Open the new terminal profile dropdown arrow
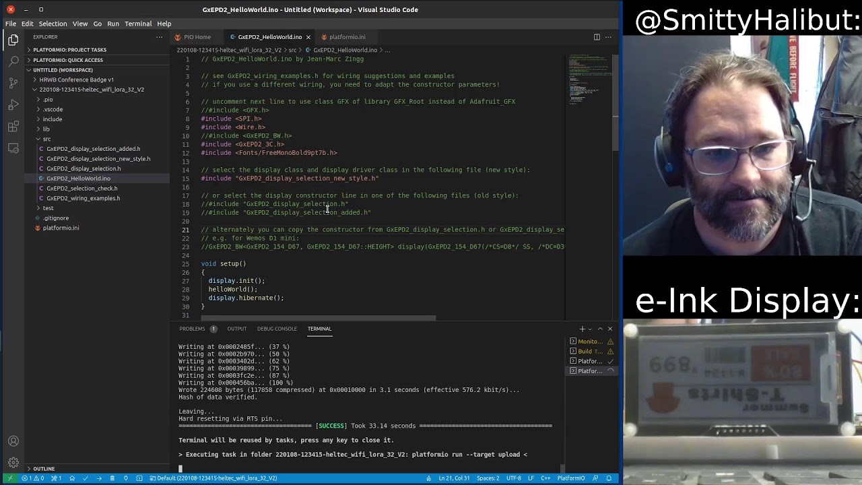 pos(590,329)
